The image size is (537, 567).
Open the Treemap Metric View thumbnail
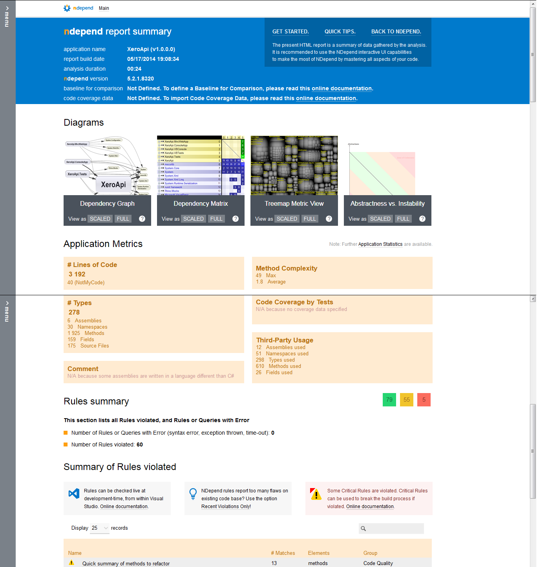tap(294, 165)
